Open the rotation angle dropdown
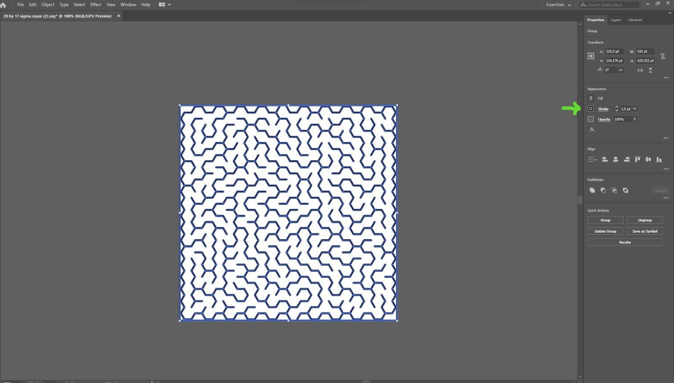 click(x=621, y=70)
